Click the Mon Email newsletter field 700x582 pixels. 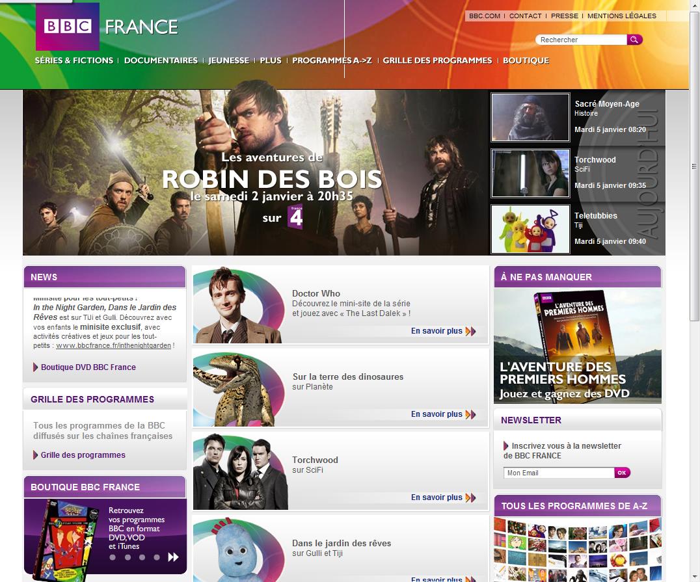tap(559, 473)
